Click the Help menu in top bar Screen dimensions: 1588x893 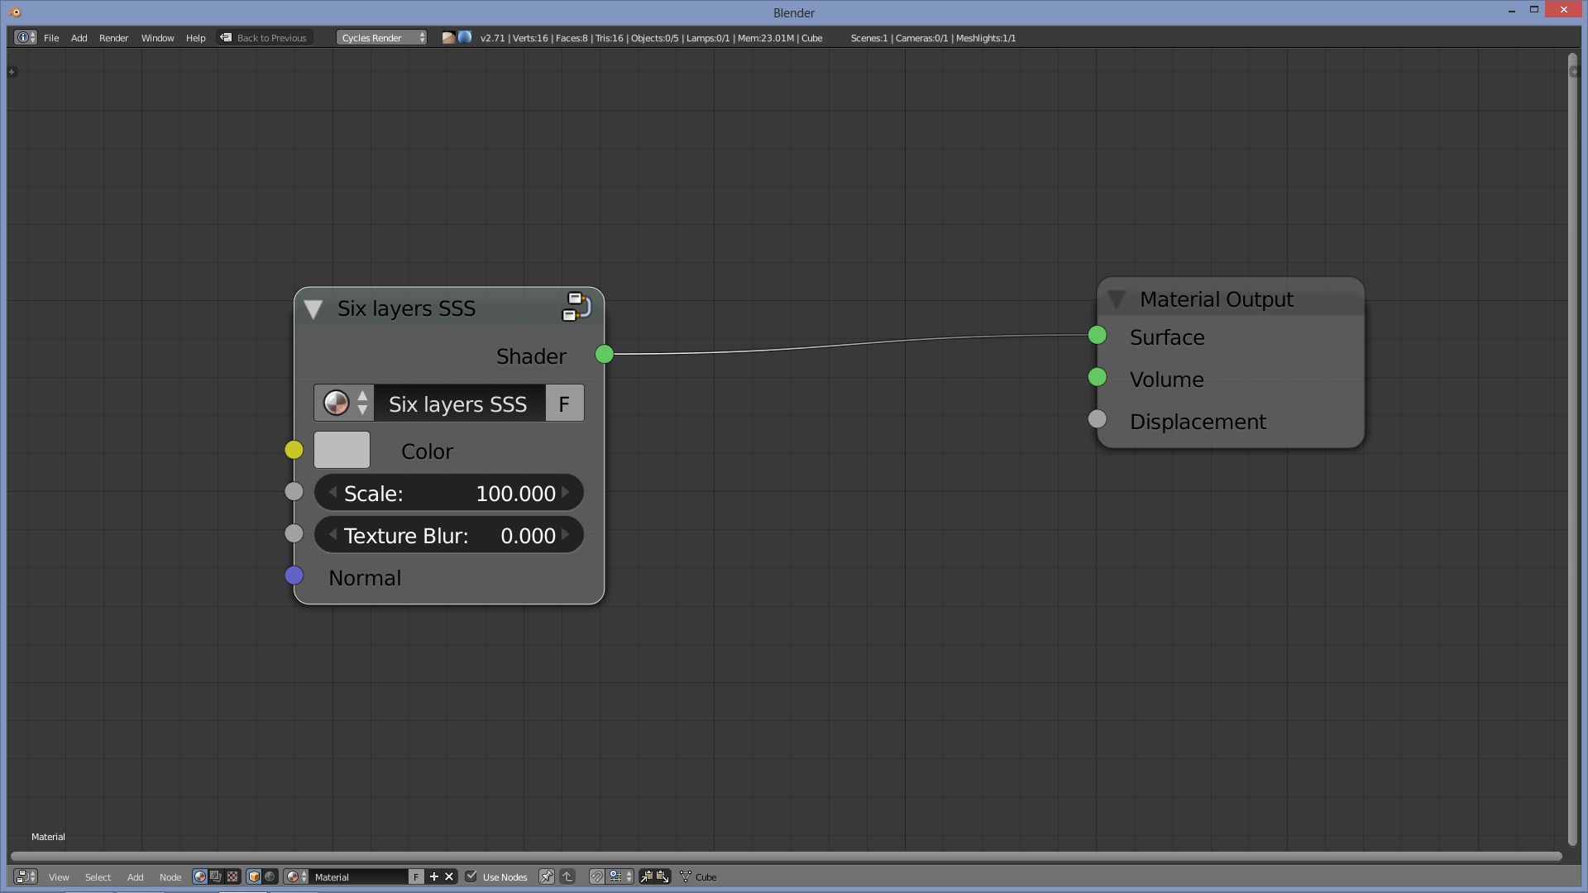[194, 37]
